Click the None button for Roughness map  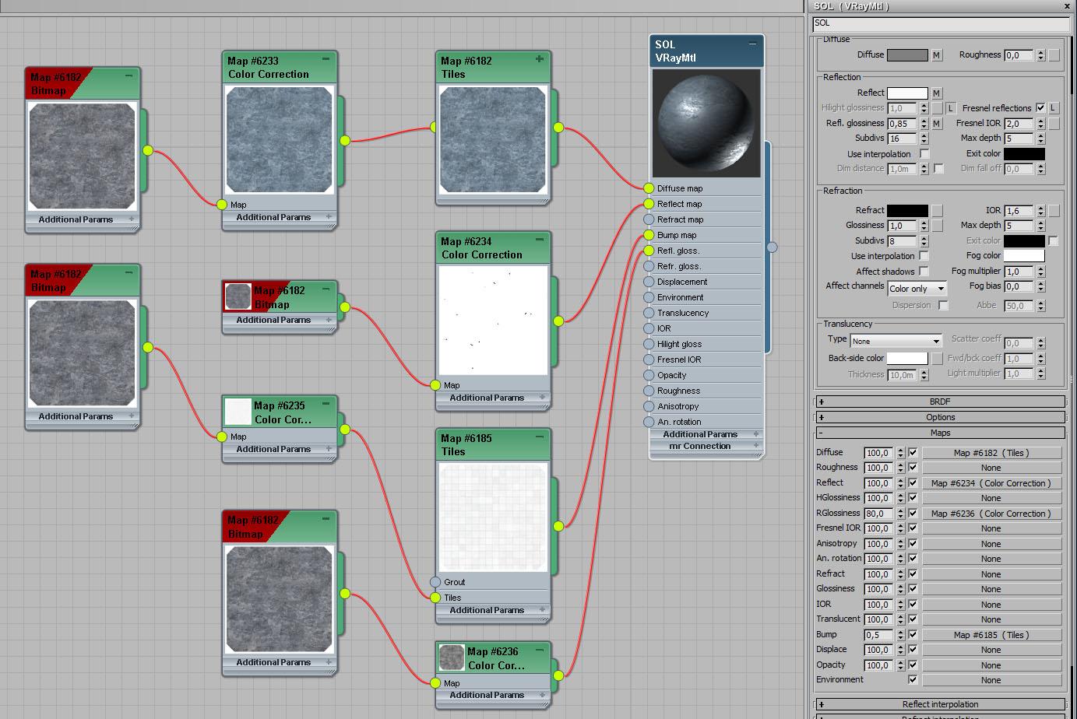tap(991, 468)
